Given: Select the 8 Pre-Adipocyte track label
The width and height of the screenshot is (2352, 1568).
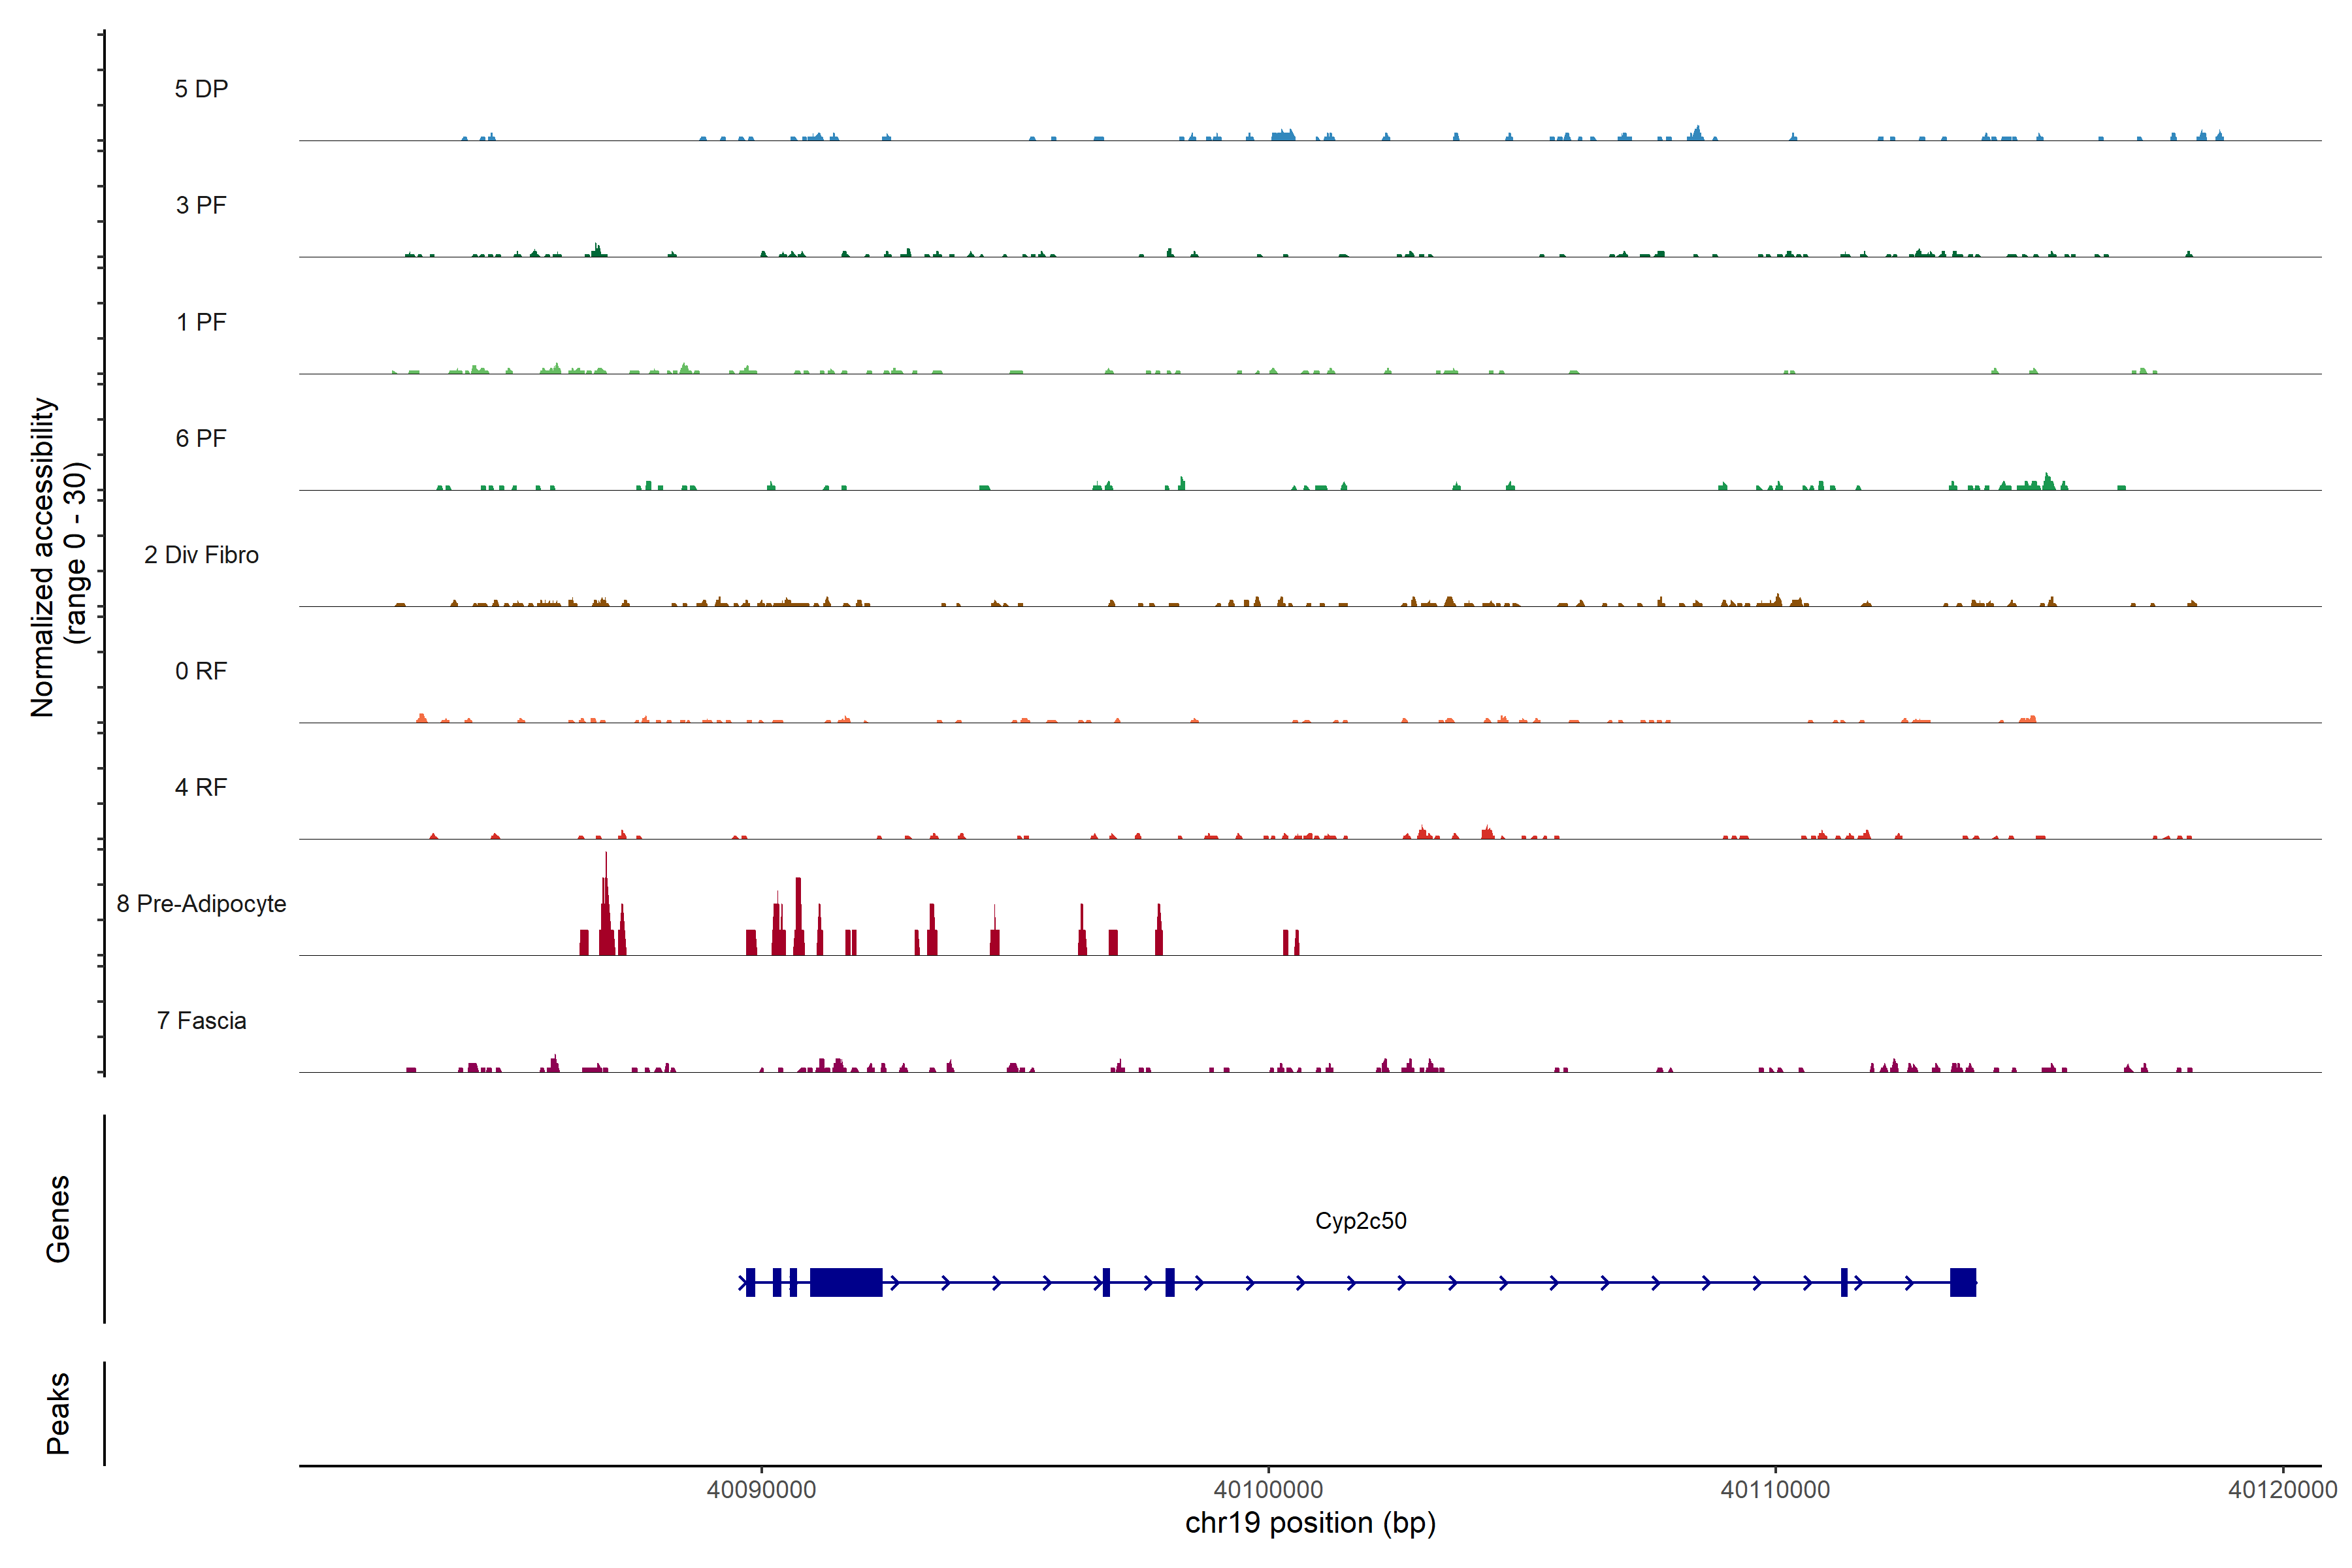Looking at the screenshot, I should (x=201, y=904).
